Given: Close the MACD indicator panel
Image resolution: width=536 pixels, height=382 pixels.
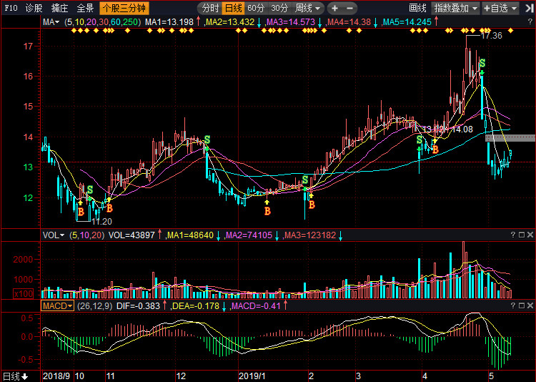Looking at the screenshot, I should pyautogui.click(x=530, y=305).
